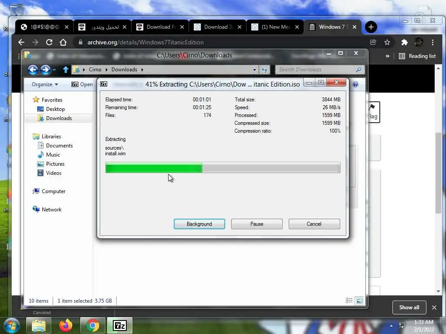Switch Explorer to large icons view
Screen dimensions: 446x334
point(359,301)
